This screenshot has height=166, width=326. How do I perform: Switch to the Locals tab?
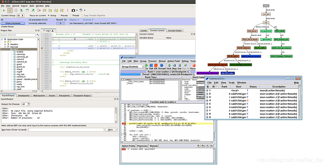click(x=143, y=31)
